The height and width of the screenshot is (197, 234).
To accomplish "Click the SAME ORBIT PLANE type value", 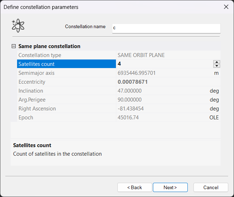I will tap(141, 55).
